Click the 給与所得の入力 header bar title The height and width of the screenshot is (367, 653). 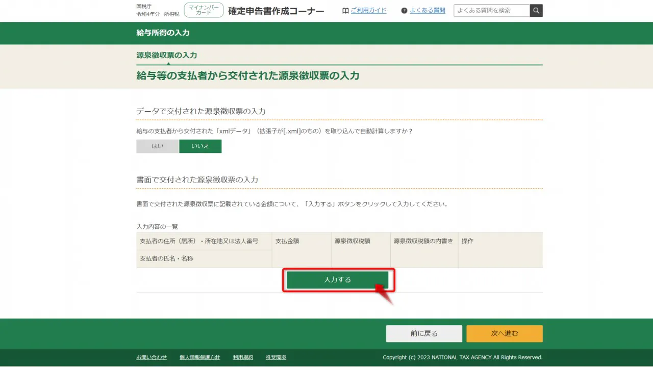click(x=163, y=33)
